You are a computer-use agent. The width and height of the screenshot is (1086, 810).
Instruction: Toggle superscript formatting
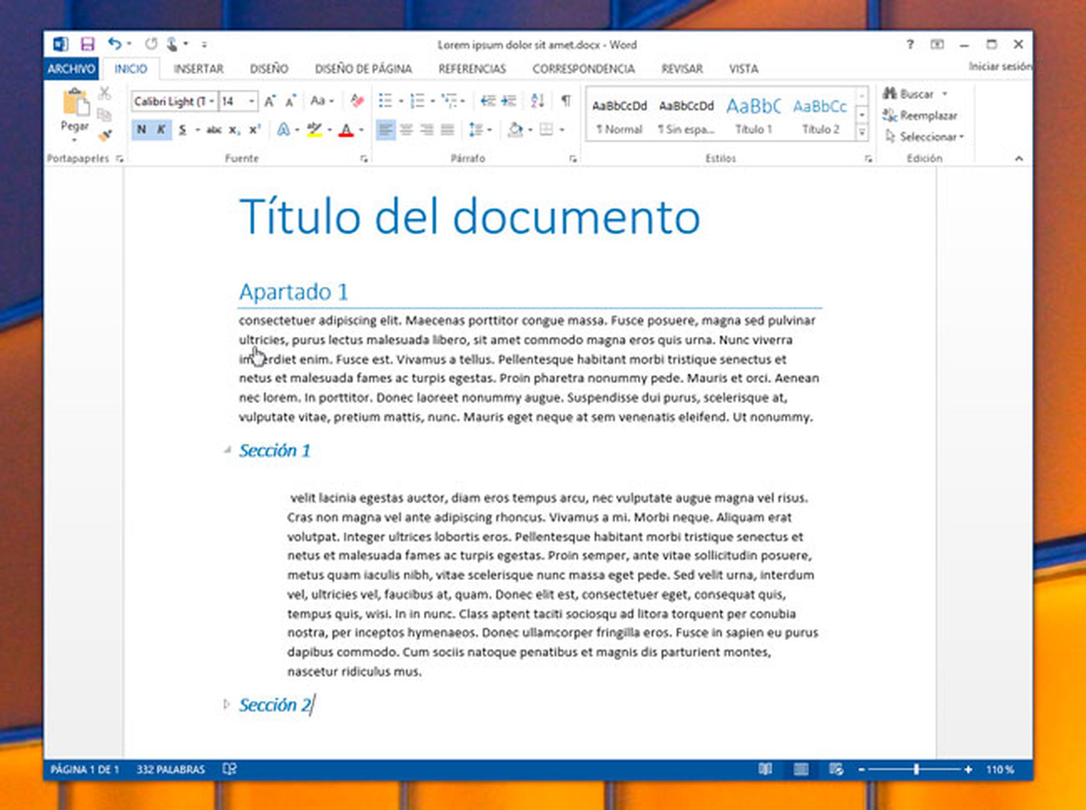[254, 130]
